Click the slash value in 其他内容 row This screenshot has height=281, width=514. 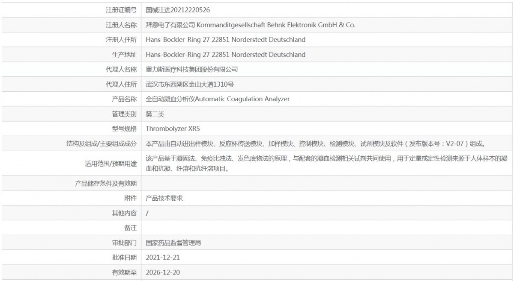pyautogui.click(x=147, y=213)
